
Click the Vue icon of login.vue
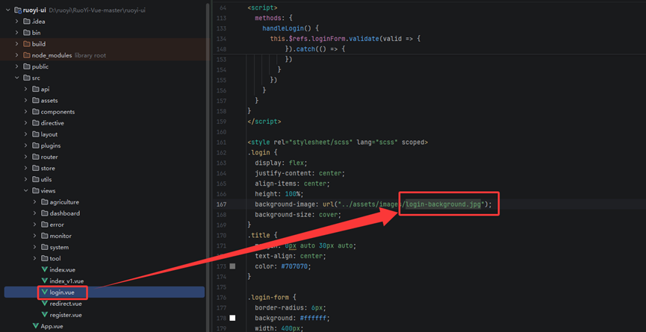coord(45,292)
